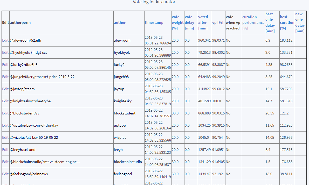Screen dimensions: 309x185
Task: Sort by vote delay [min] header
Action: (x=189, y=22)
